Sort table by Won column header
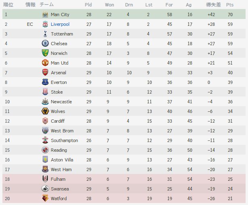 tap(109, 5)
